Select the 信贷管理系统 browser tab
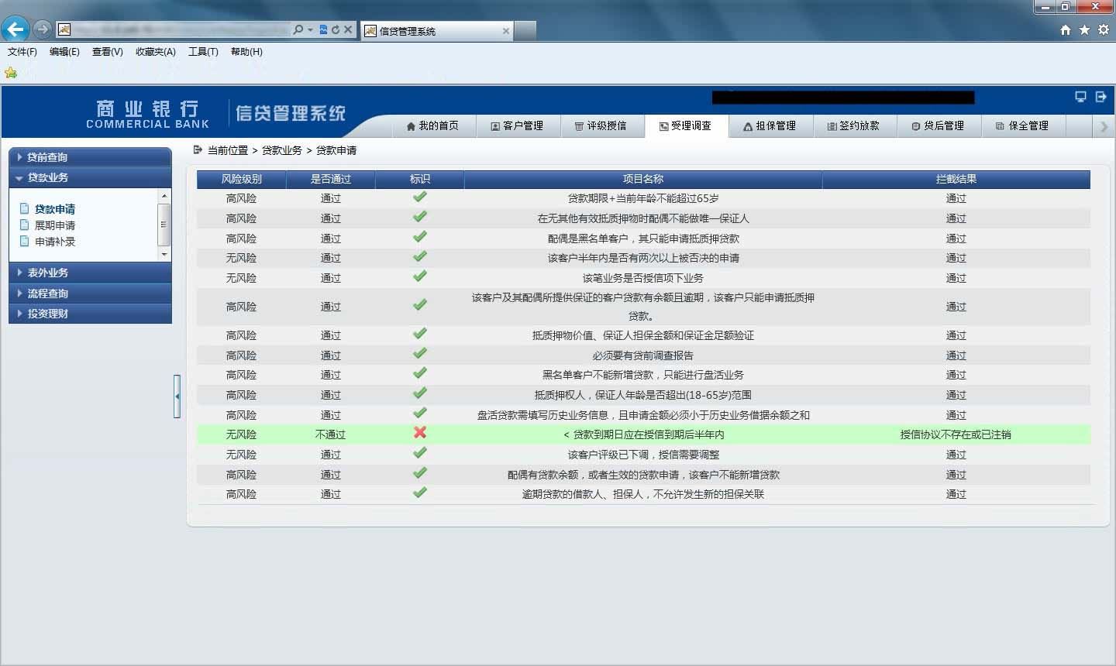 (x=436, y=31)
